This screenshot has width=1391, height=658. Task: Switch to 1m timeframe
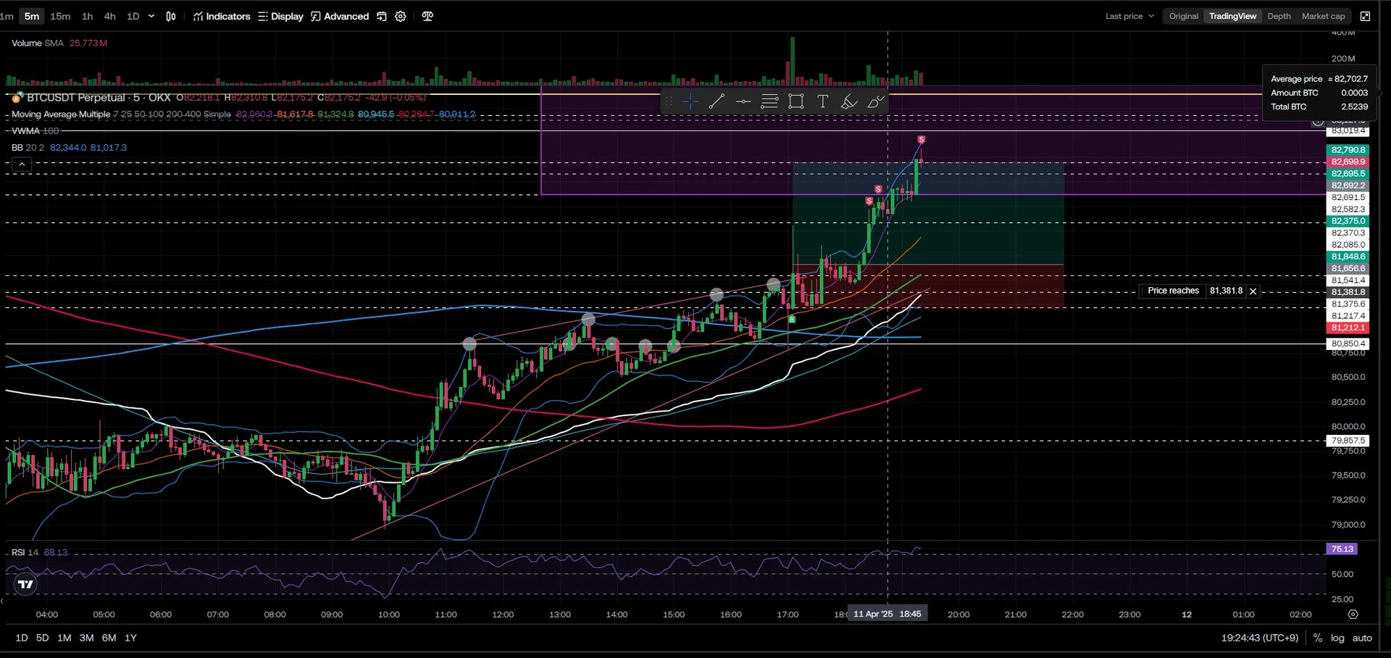(x=7, y=16)
